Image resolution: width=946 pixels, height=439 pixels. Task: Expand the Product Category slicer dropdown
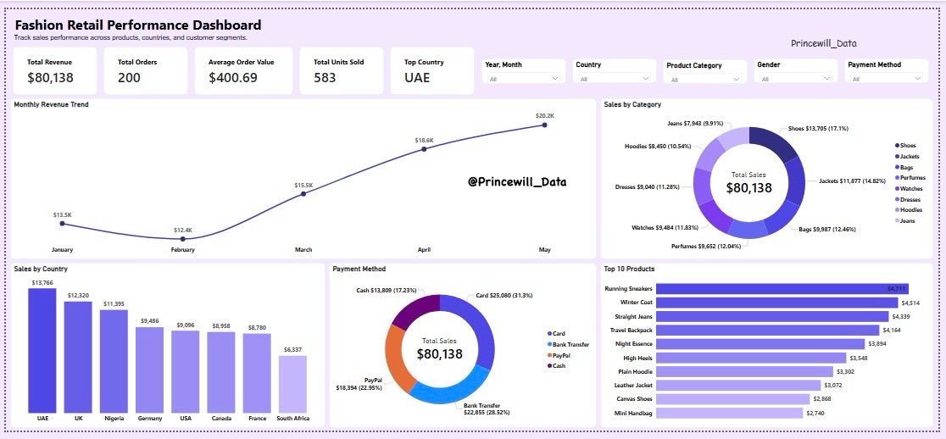point(704,79)
